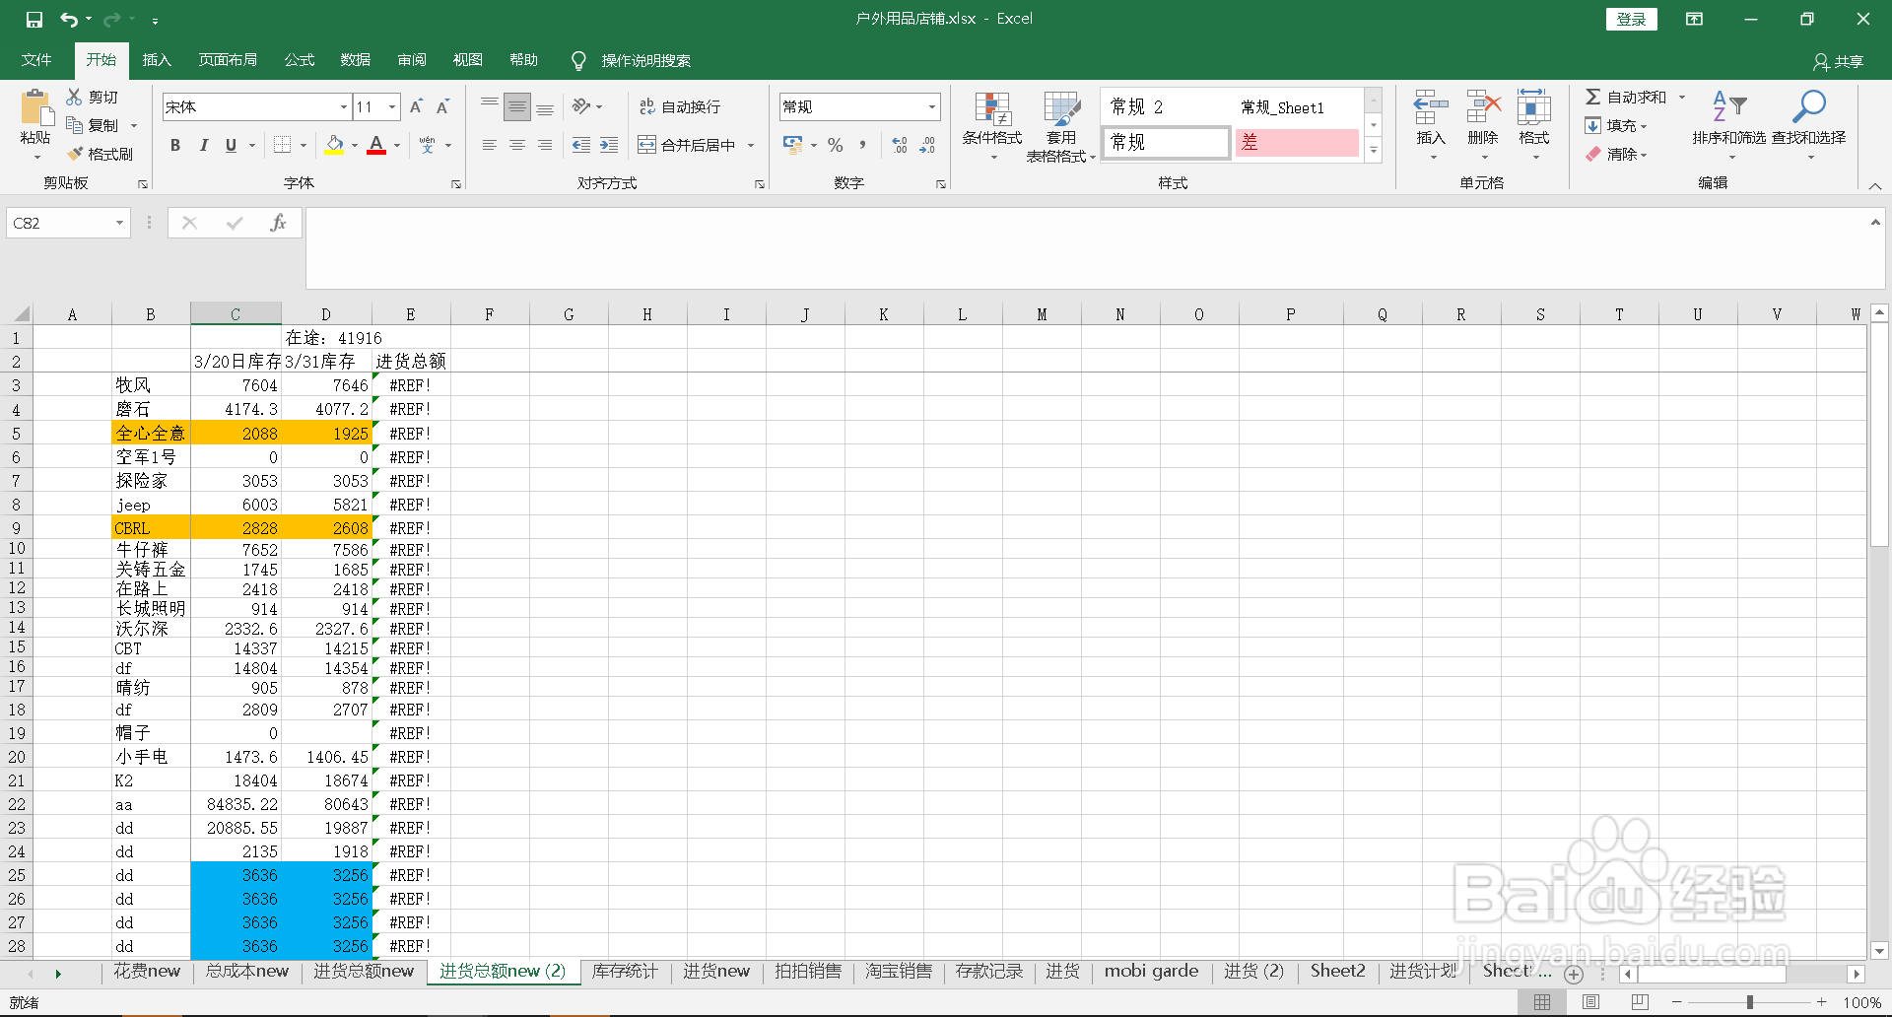Click the Percent Style icon
This screenshot has width=1892, height=1017.
(x=836, y=145)
